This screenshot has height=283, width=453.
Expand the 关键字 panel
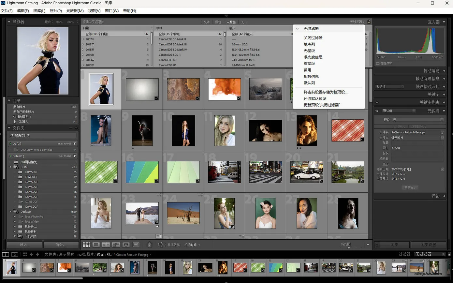[444, 94]
